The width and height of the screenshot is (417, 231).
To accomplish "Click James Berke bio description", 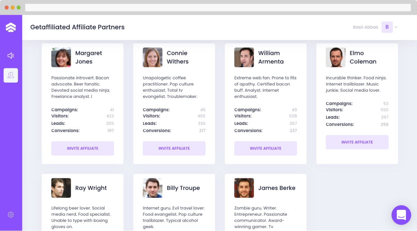I will [x=261, y=217].
